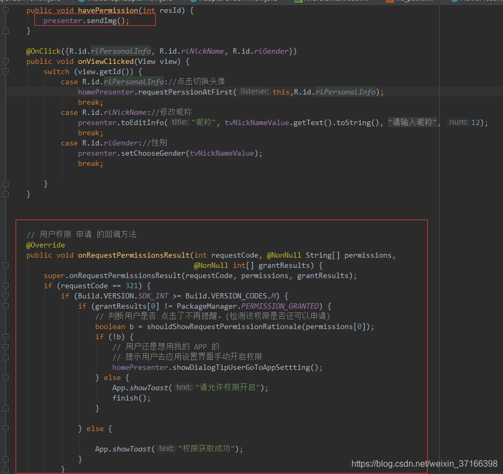This screenshot has width=503, height=474.
Task: Click the 性别 comment
Action: click(x=155, y=143)
